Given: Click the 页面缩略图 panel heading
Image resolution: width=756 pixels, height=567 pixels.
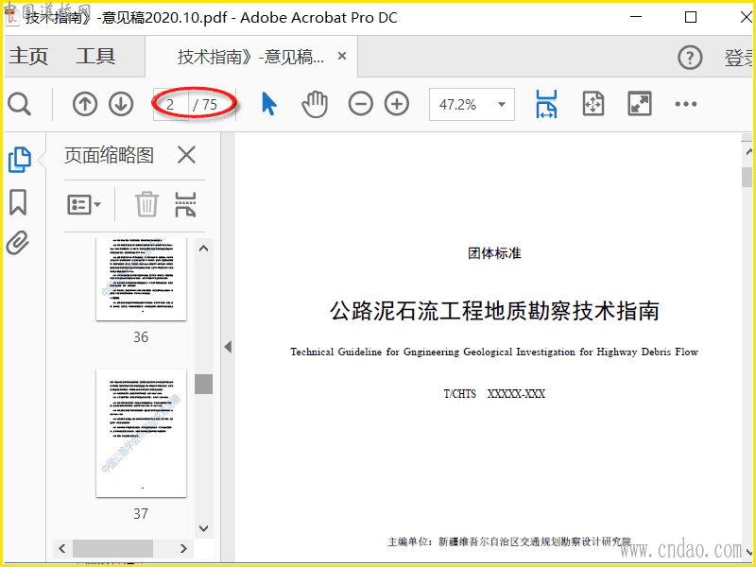Looking at the screenshot, I should pos(109,156).
